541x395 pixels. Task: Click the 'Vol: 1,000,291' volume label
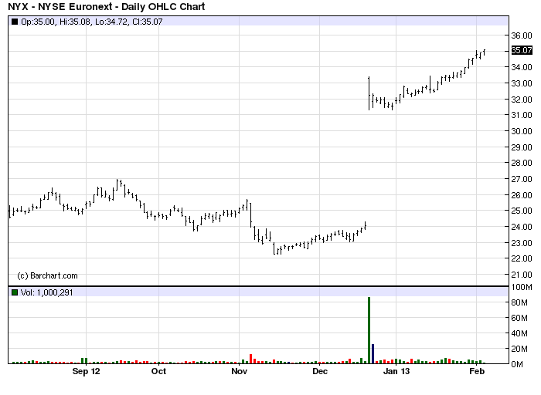[46, 292]
